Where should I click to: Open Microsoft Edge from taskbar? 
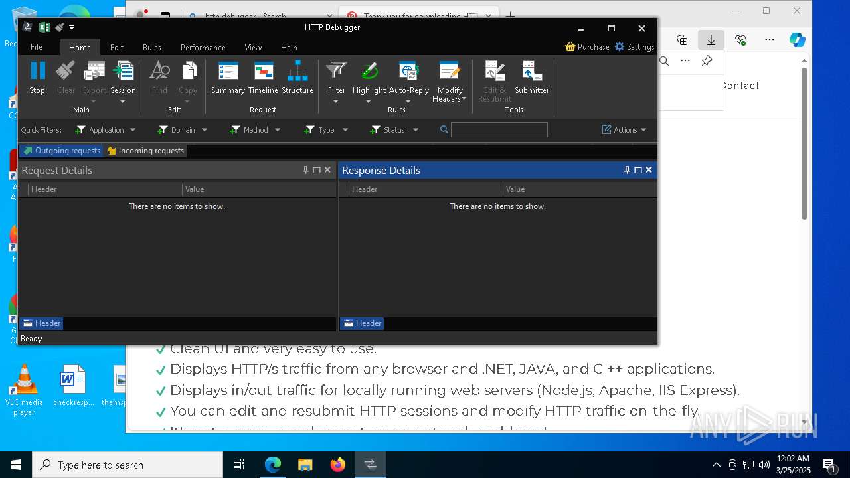[273, 465]
